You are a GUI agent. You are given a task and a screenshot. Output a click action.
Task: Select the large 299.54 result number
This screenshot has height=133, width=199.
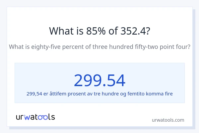pos(99,80)
